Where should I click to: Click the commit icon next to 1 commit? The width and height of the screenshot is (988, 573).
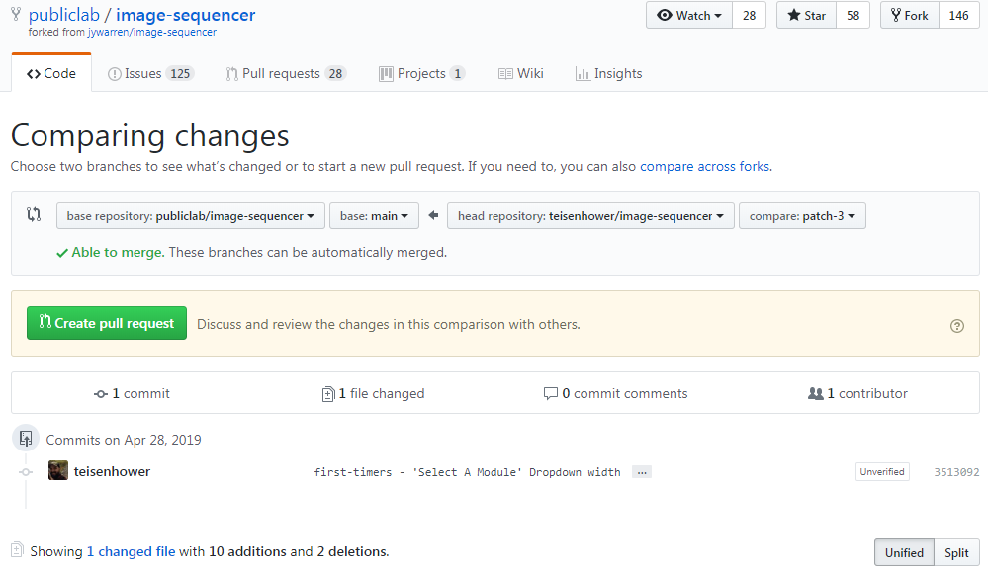coord(100,394)
